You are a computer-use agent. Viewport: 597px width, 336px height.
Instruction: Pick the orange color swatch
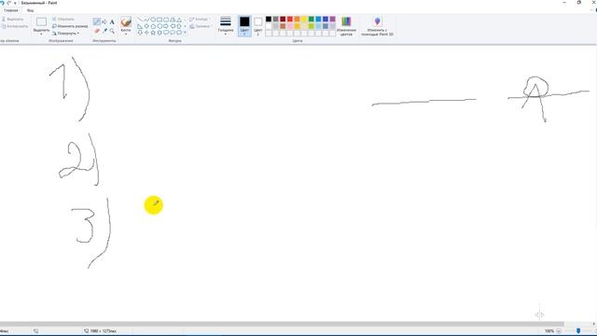[297, 19]
